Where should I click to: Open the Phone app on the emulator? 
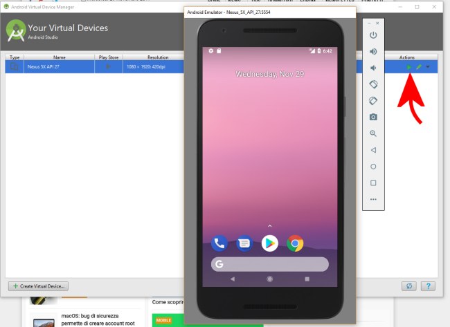click(219, 243)
